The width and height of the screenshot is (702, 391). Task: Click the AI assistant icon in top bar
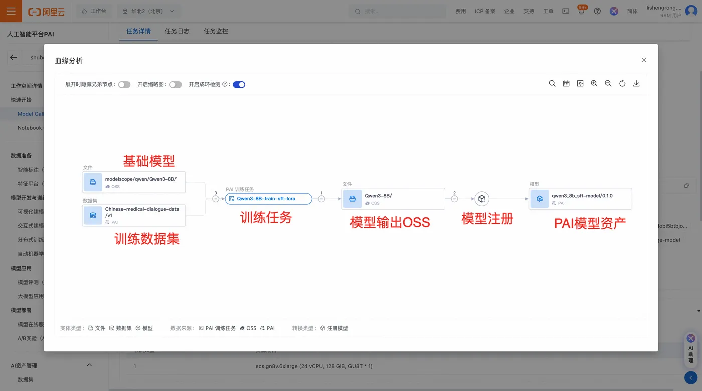(x=614, y=11)
